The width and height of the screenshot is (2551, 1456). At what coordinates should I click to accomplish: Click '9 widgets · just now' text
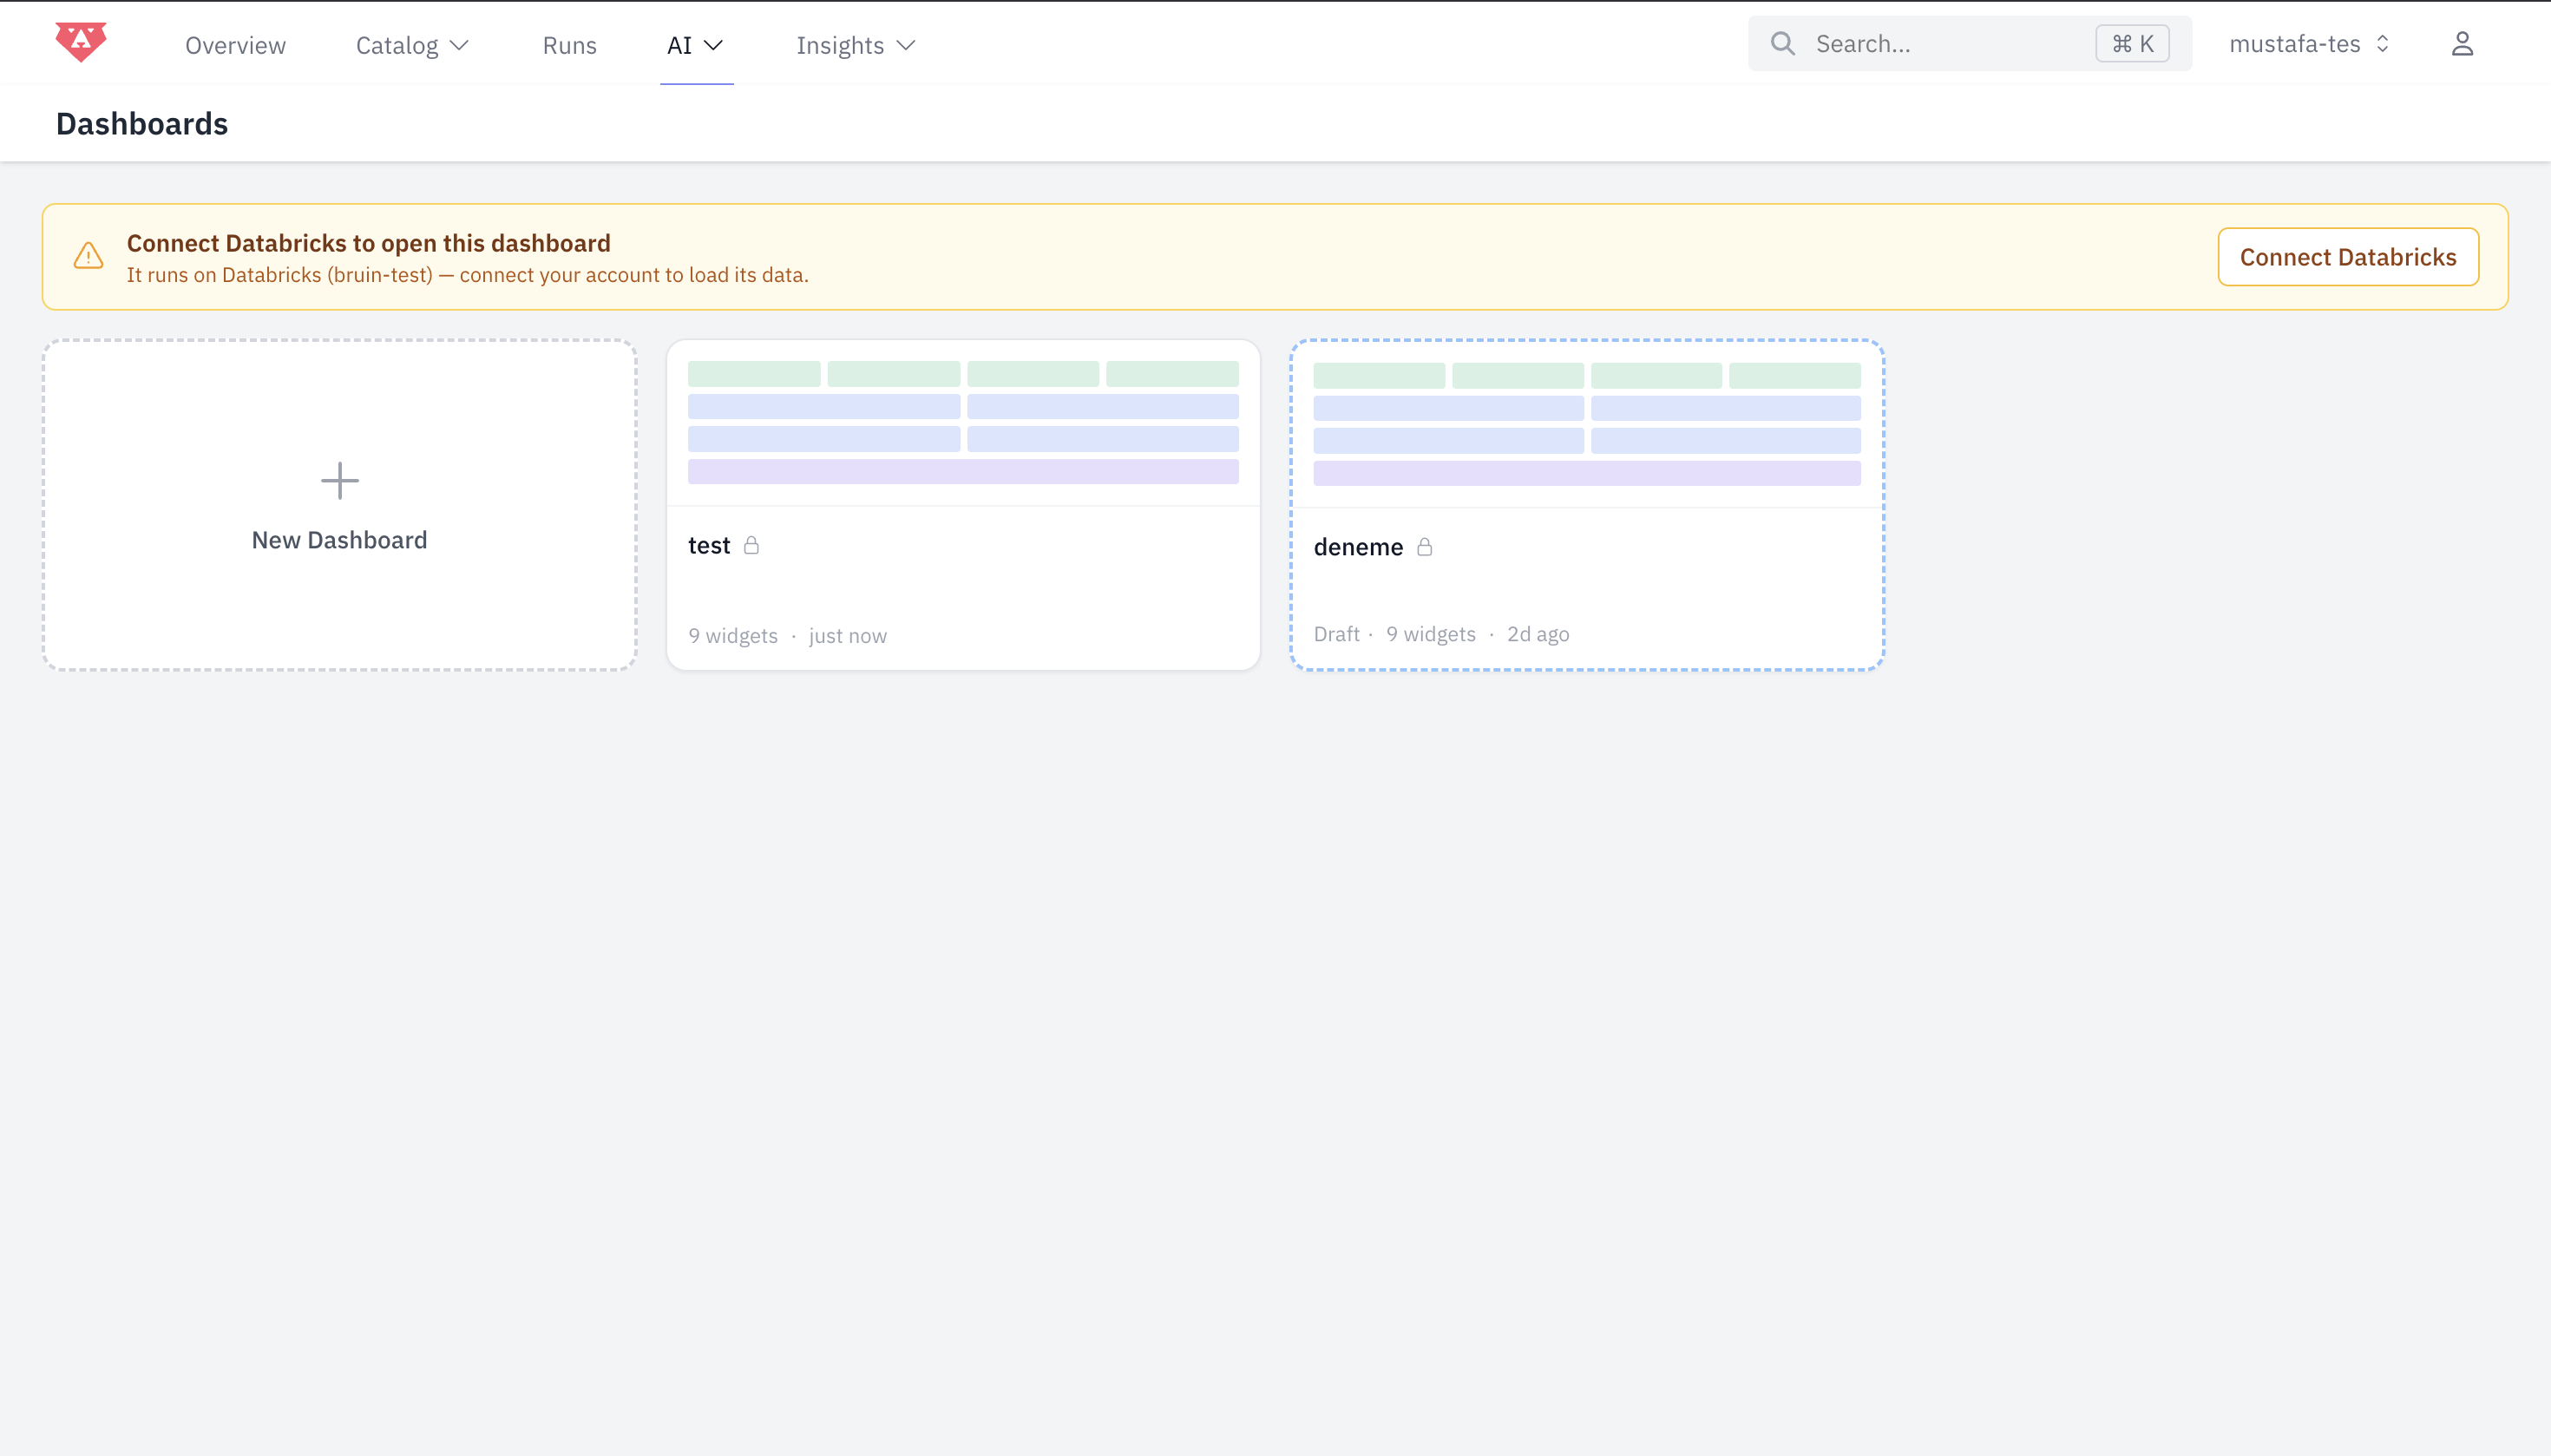point(787,636)
